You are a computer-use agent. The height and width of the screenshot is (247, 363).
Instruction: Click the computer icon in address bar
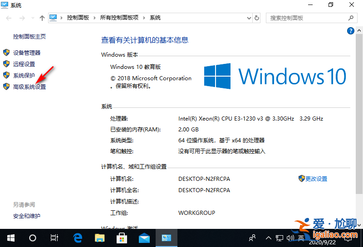point(53,18)
